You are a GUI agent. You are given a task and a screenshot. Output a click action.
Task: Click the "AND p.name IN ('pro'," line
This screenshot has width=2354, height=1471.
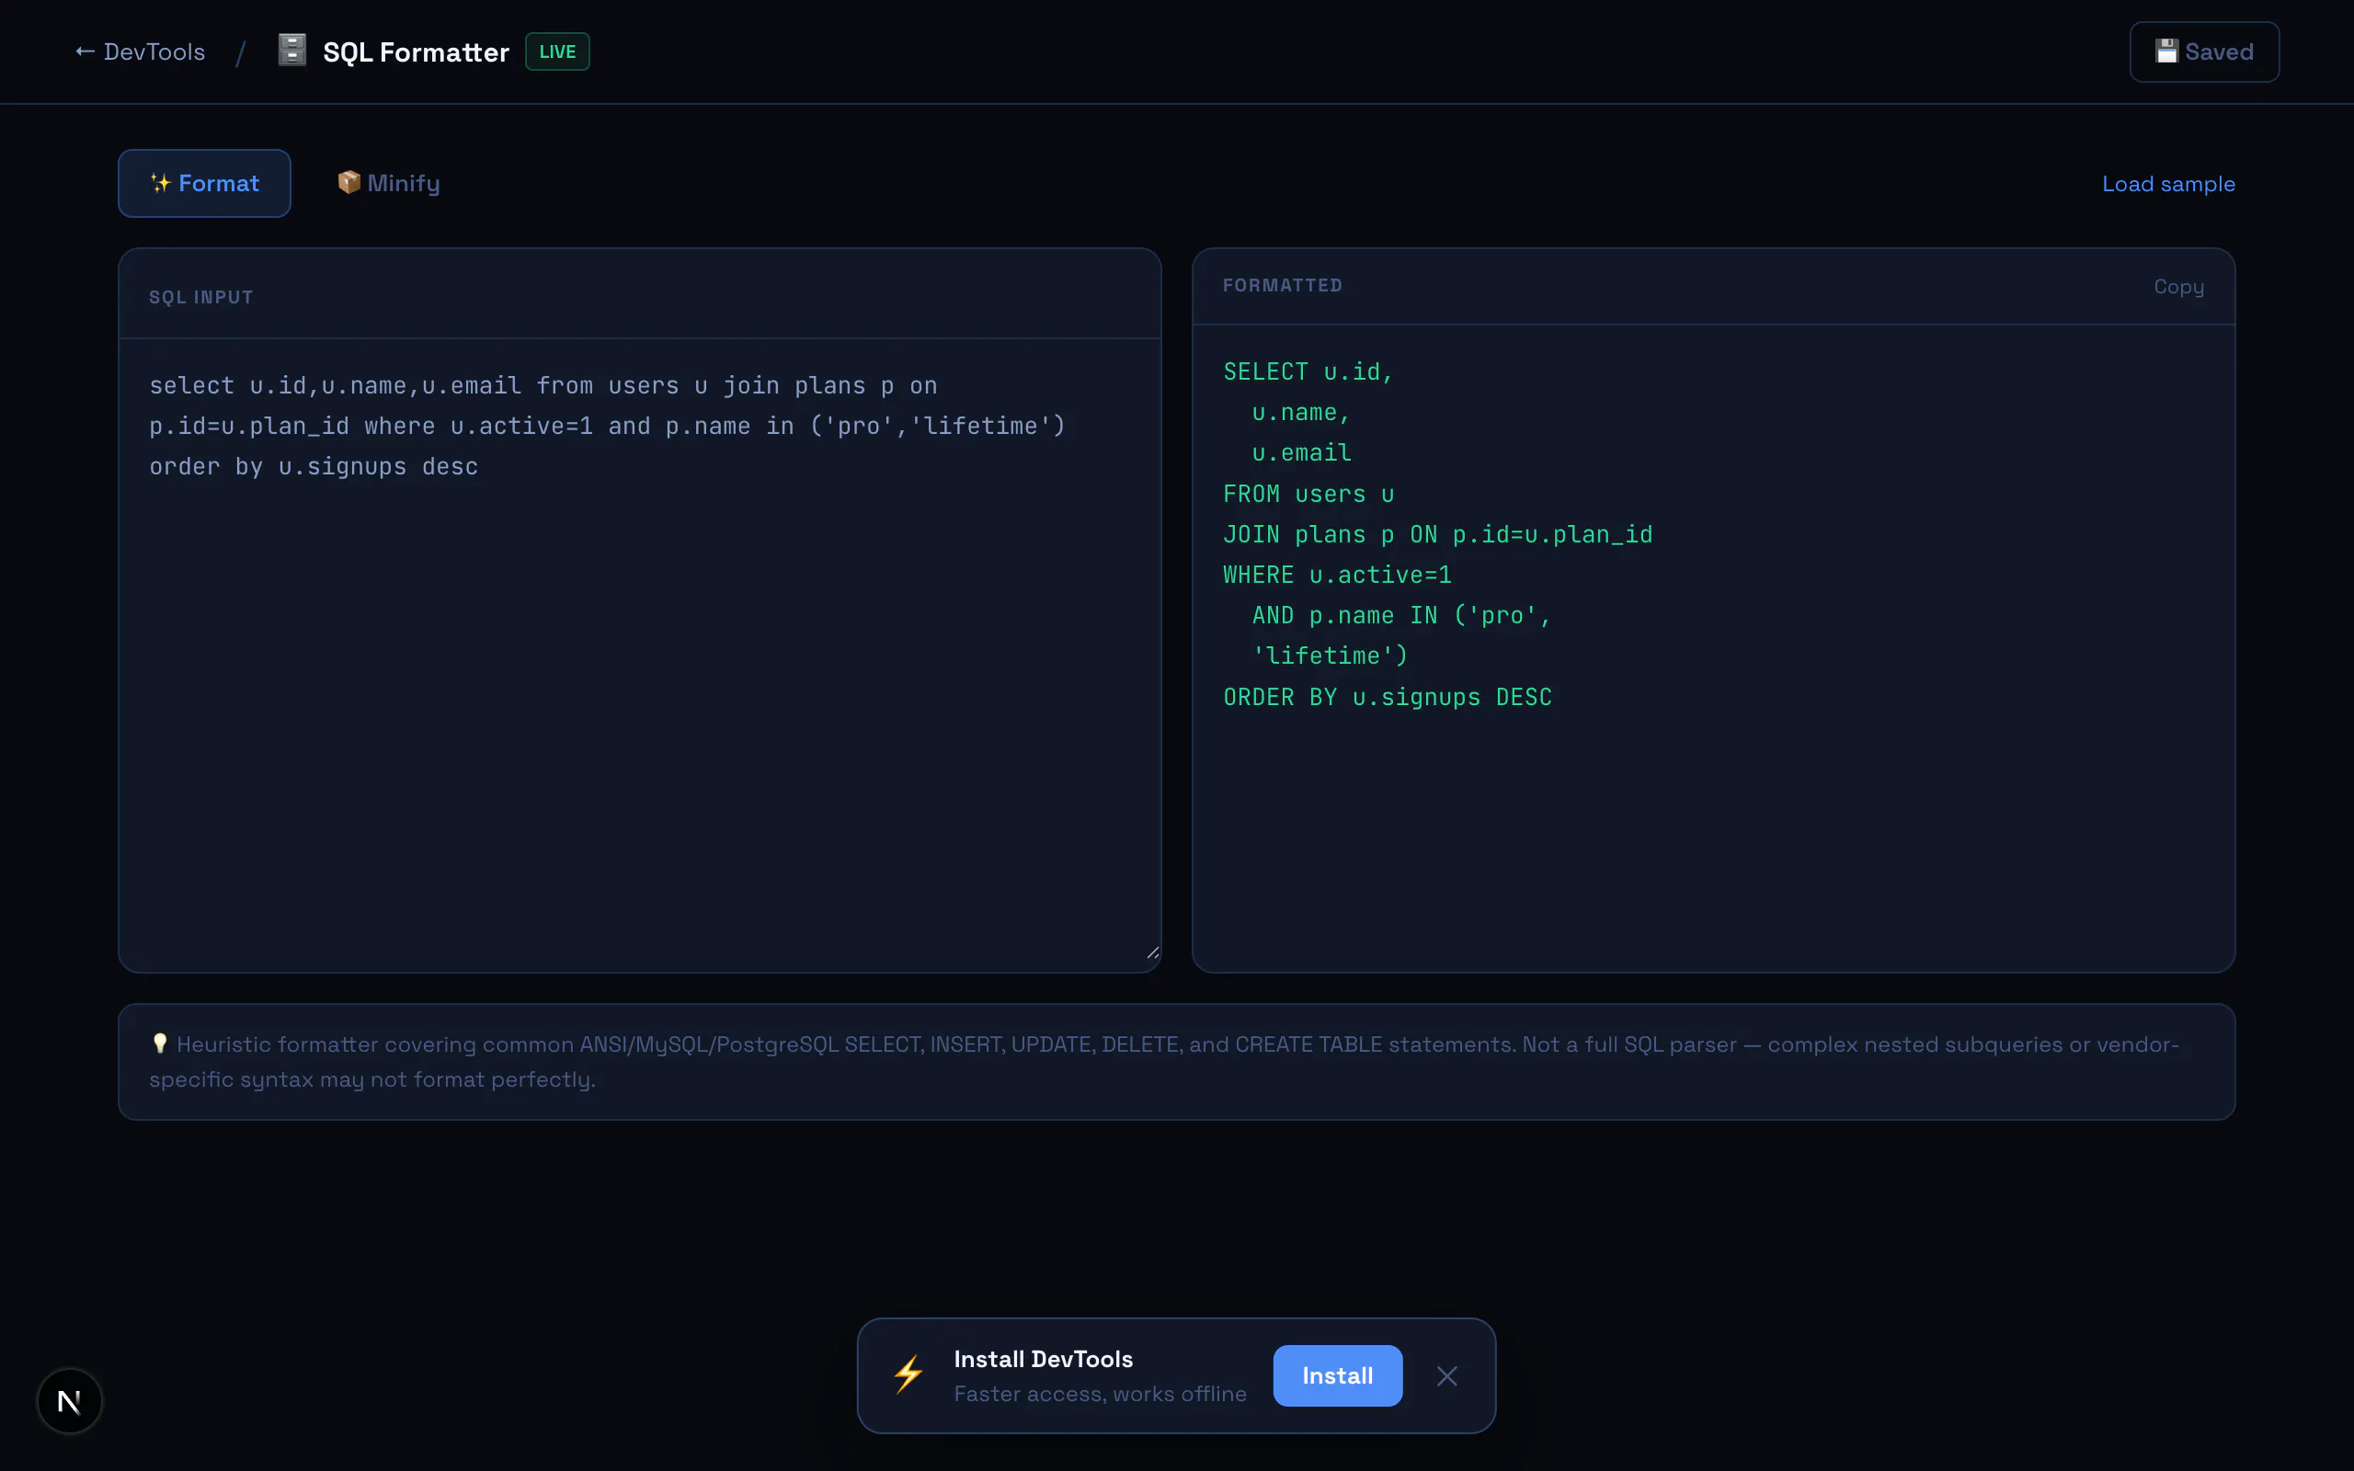pos(1400,615)
